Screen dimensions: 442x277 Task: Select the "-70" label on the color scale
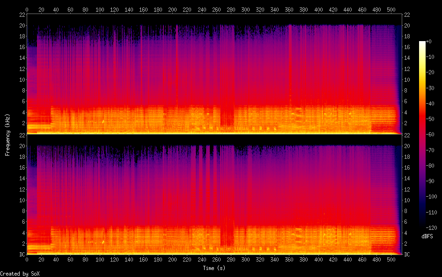[x=430, y=150]
